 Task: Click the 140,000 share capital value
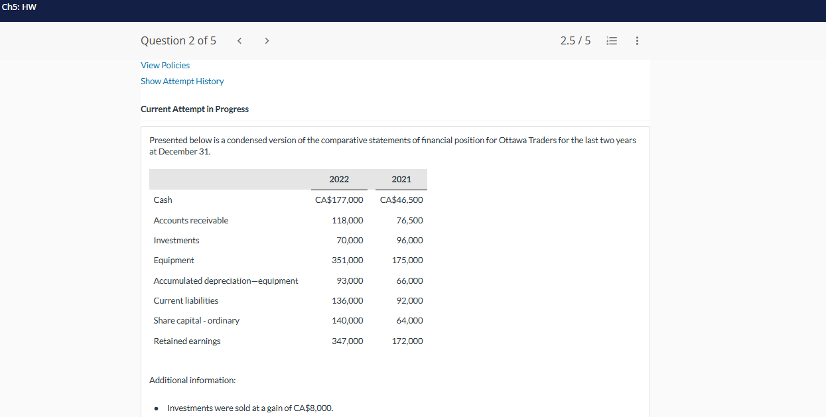[x=348, y=320]
